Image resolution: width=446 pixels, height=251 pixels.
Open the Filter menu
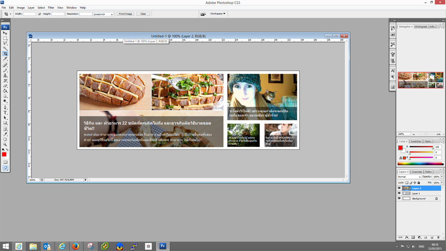coord(51,7)
